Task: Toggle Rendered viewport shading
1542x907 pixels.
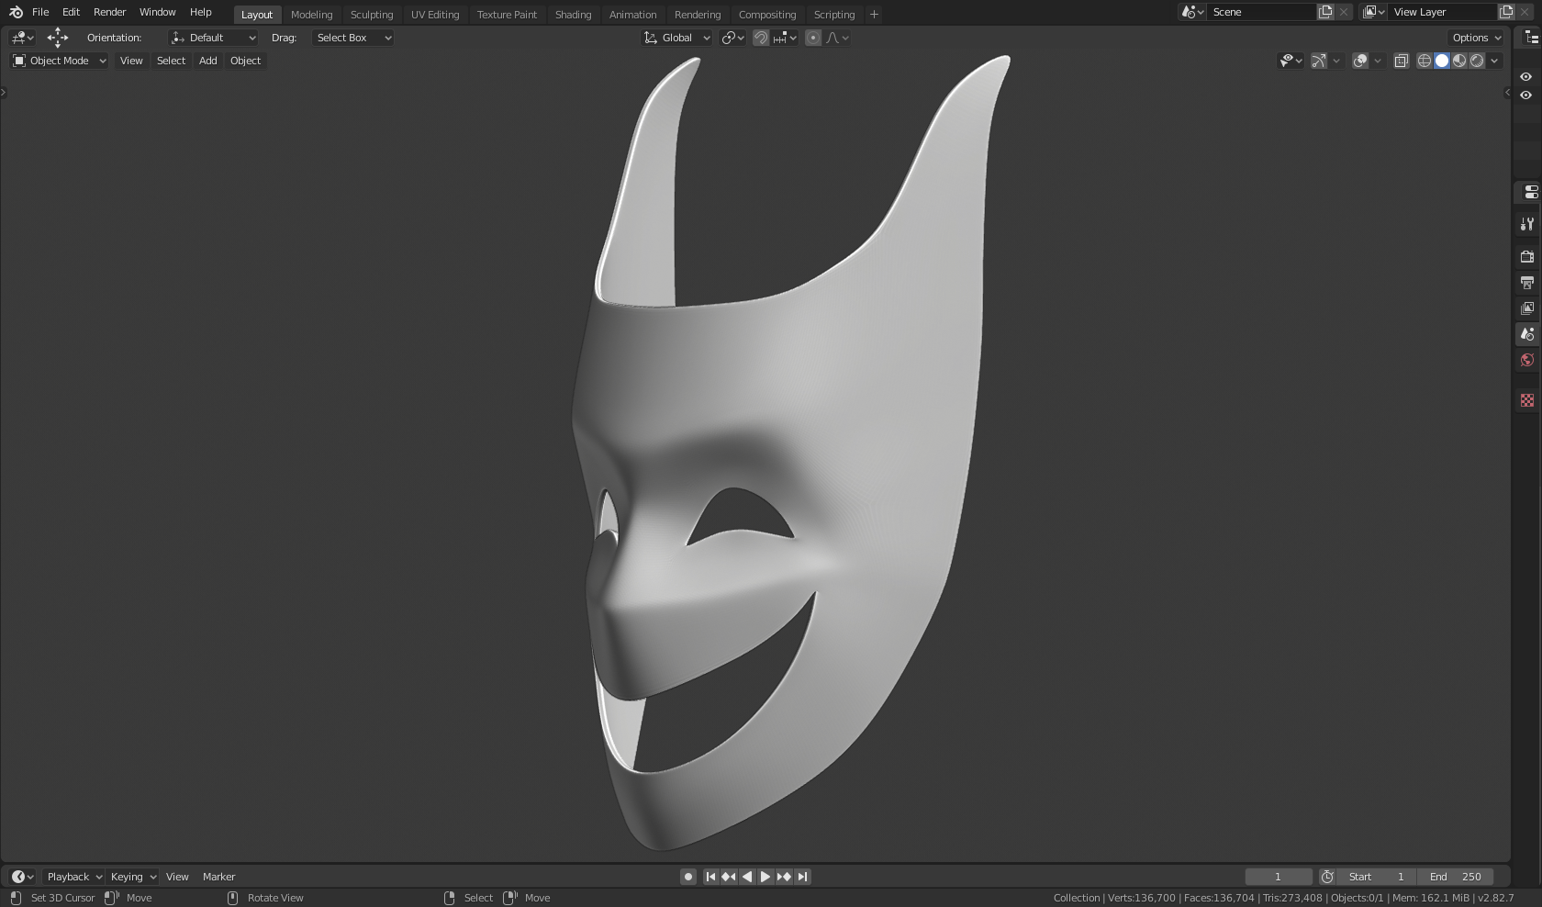Action: 1476,61
